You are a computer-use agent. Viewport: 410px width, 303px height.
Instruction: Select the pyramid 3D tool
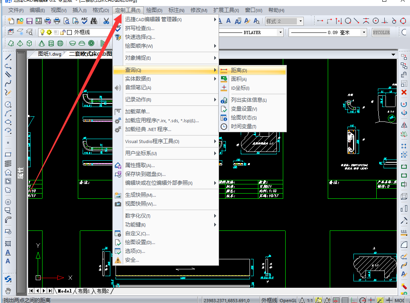(x=20, y=43)
